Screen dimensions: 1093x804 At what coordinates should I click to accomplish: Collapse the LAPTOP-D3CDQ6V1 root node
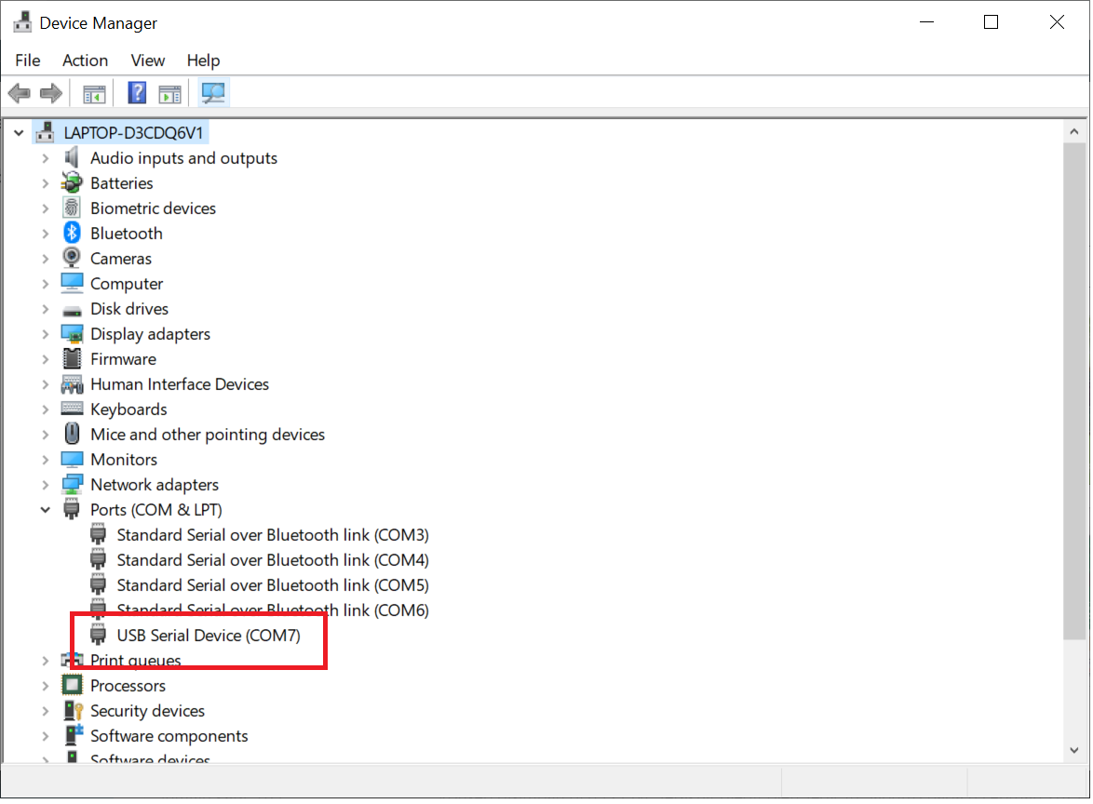[19, 133]
